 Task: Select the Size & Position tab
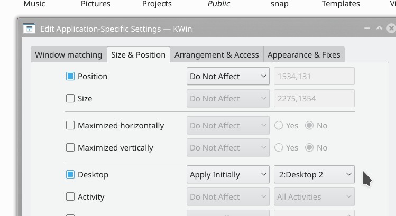pyautogui.click(x=139, y=55)
